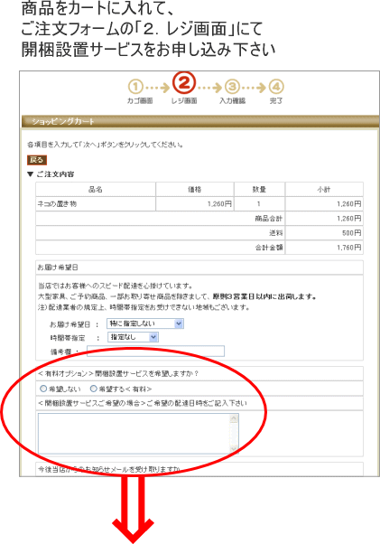380x544 pixels.
Task: Select the 希望する<有料> radio option
Action: (x=93, y=389)
